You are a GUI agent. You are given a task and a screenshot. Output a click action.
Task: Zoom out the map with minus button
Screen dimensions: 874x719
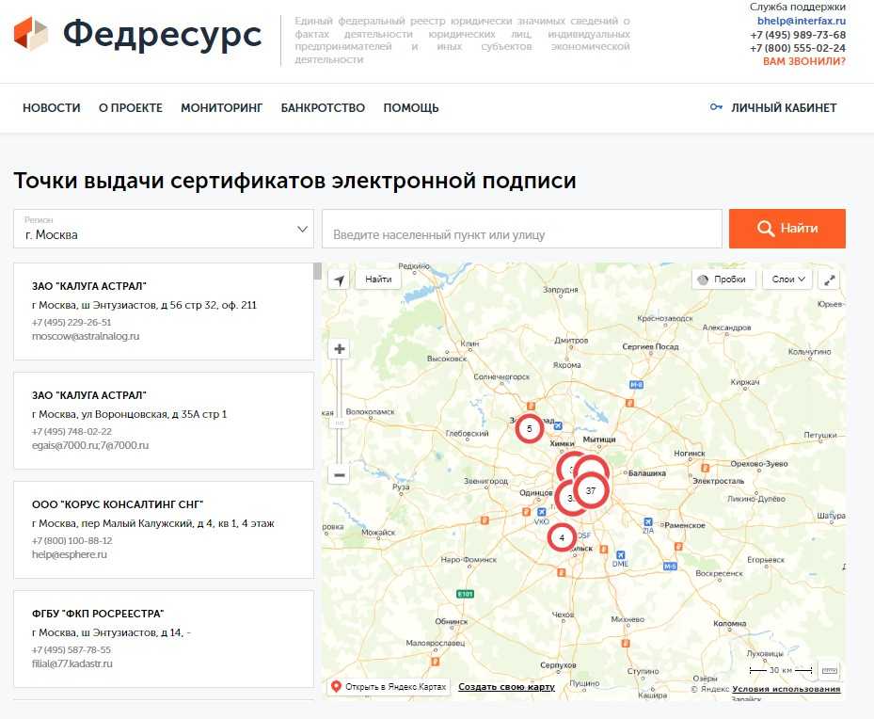click(x=340, y=475)
